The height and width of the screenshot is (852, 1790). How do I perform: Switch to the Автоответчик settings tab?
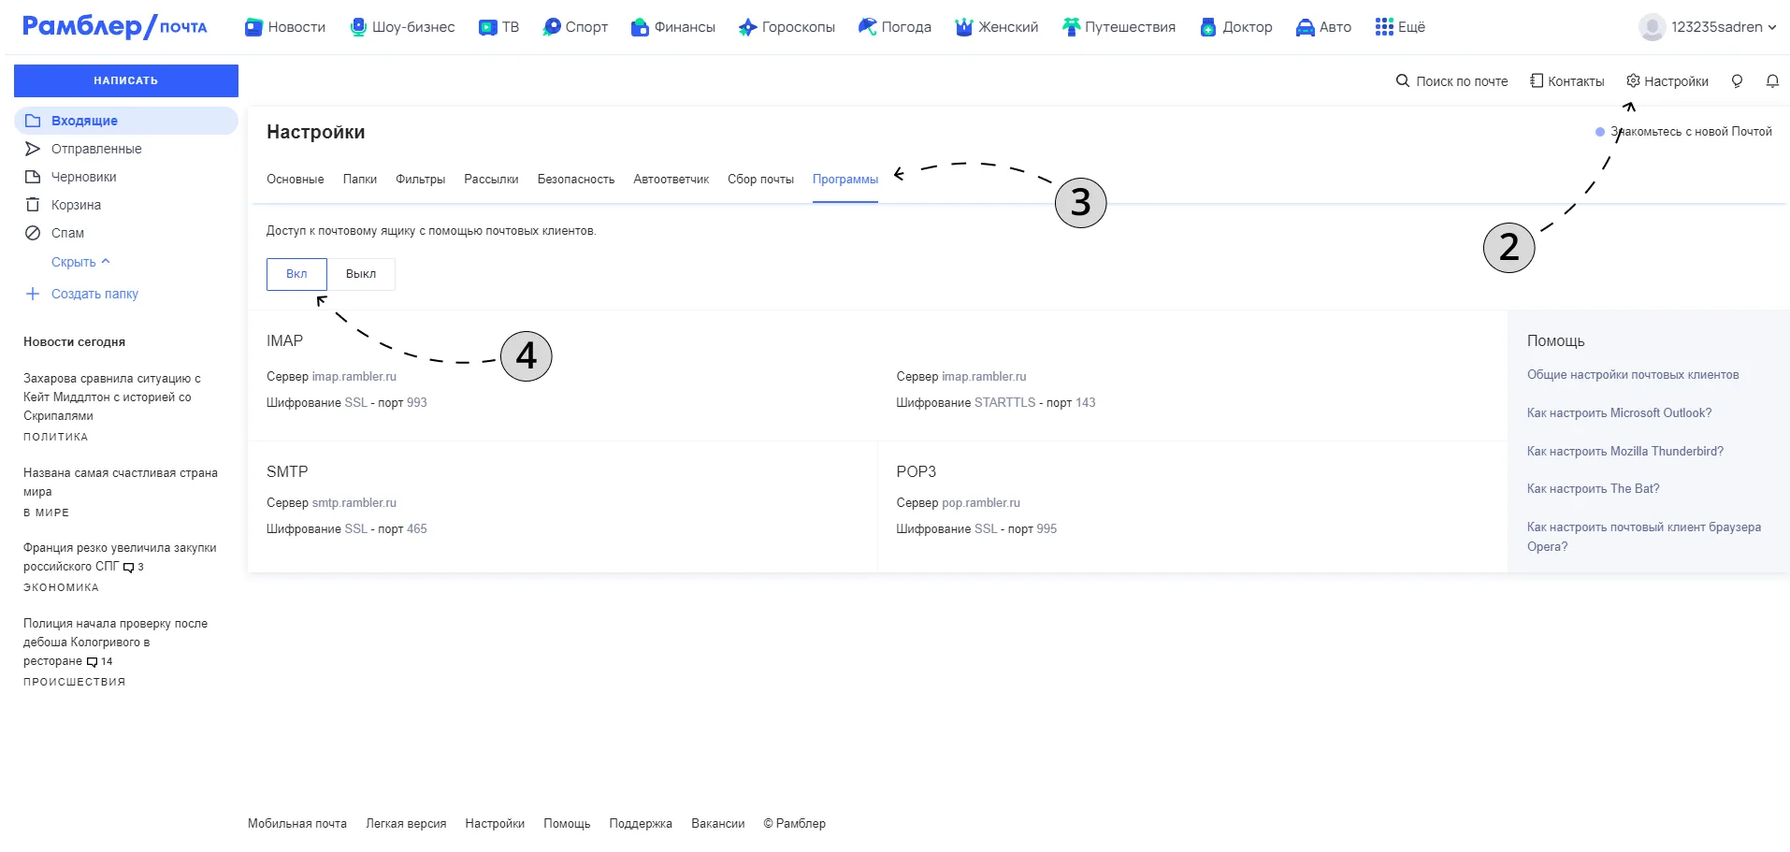coord(671,179)
